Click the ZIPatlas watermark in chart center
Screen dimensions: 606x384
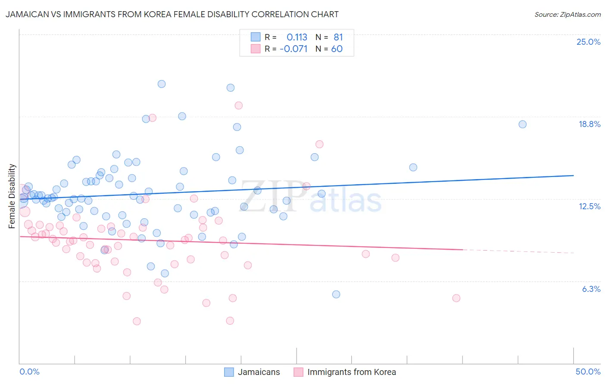point(311,197)
